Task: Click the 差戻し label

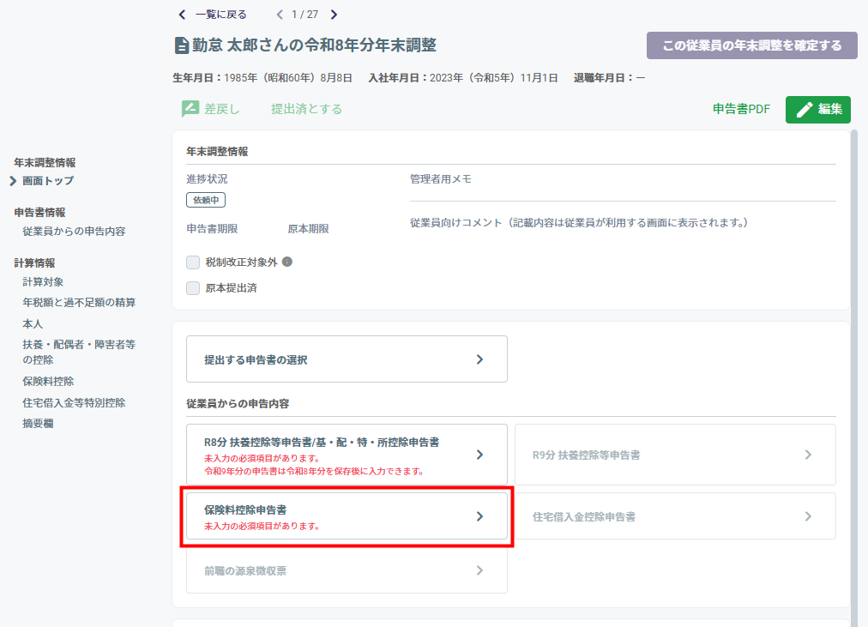Action: coord(222,109)
